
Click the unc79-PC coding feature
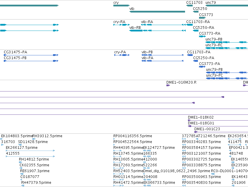227,78
